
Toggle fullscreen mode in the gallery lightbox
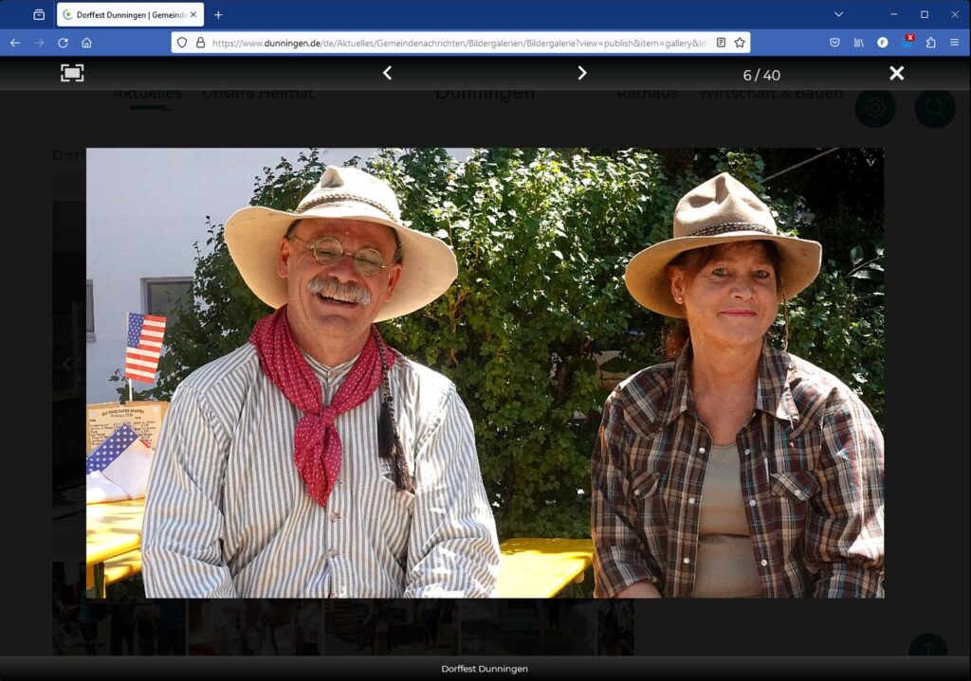click(72, 73)
